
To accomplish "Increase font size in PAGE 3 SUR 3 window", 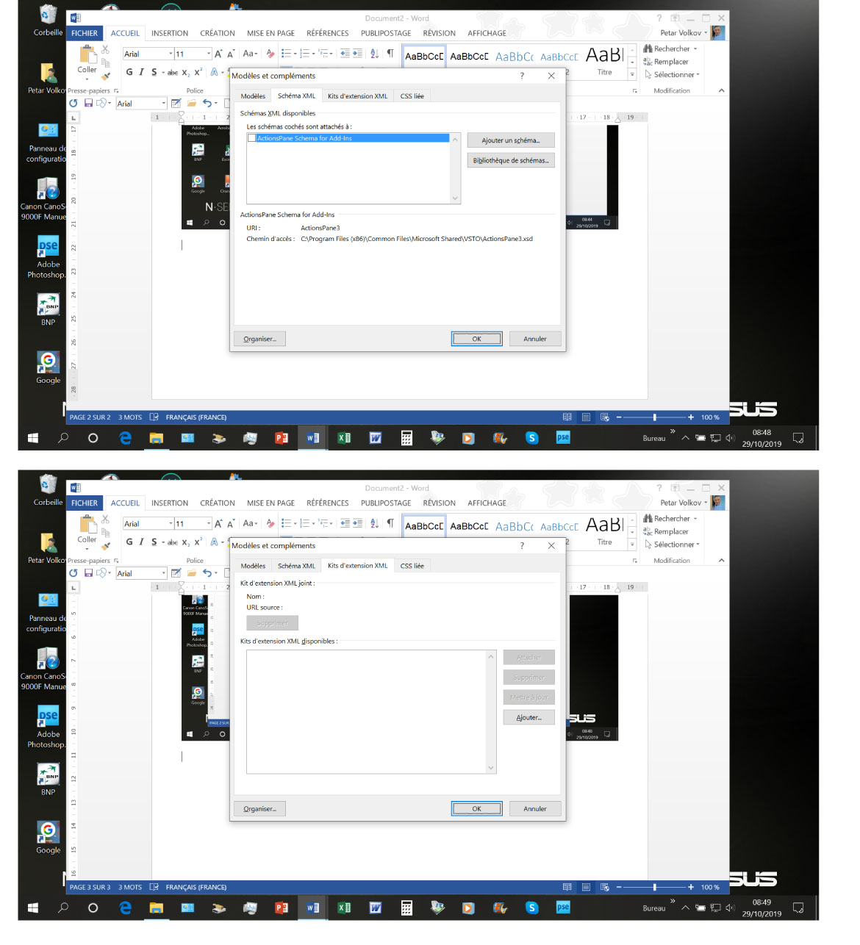I will (x=218, y=523).
